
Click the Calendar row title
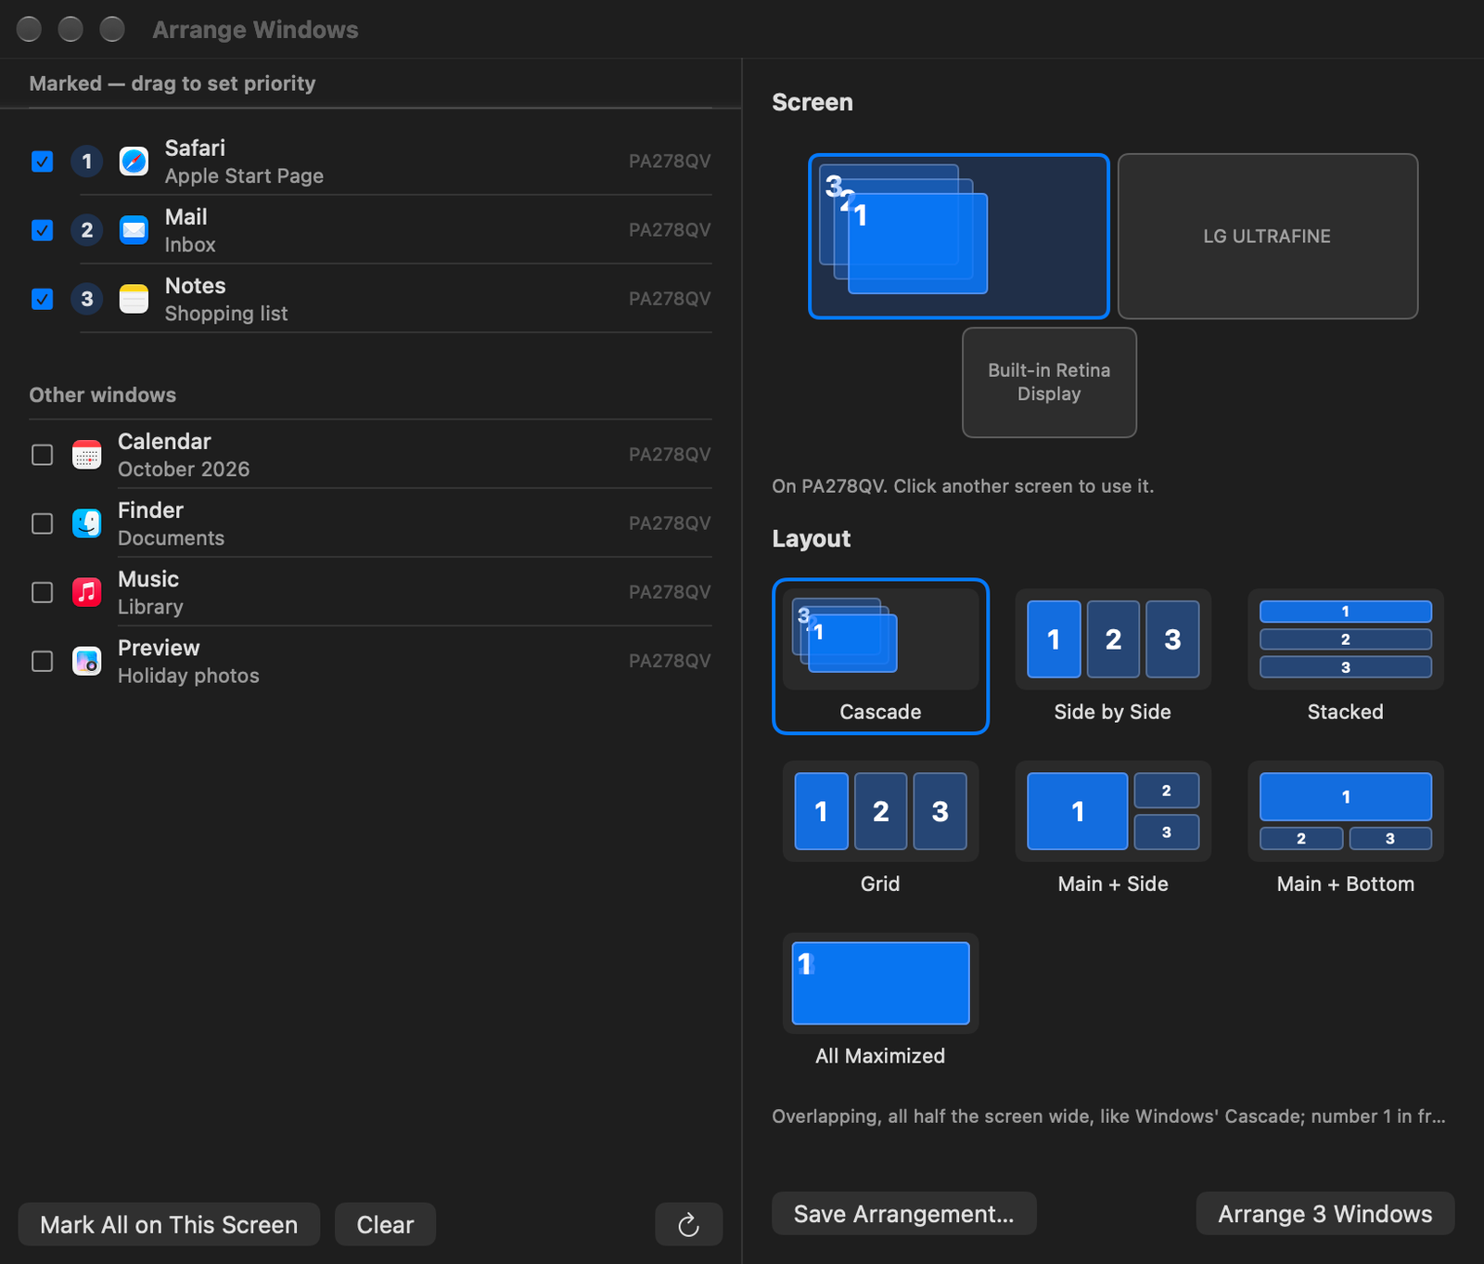(x=164, y=442)
